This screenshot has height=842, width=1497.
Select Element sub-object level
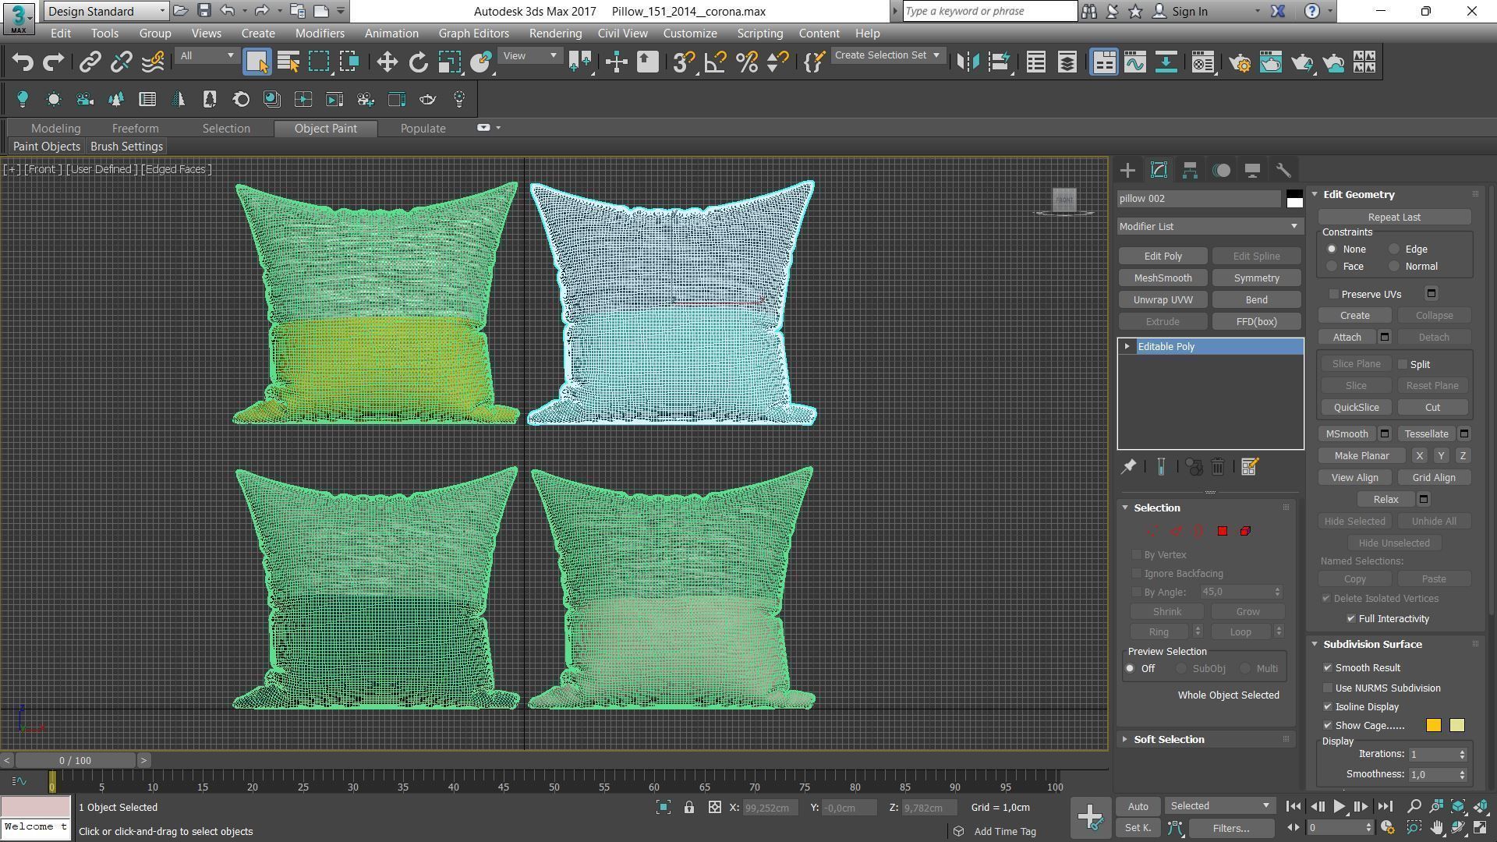click(1245, 531)
